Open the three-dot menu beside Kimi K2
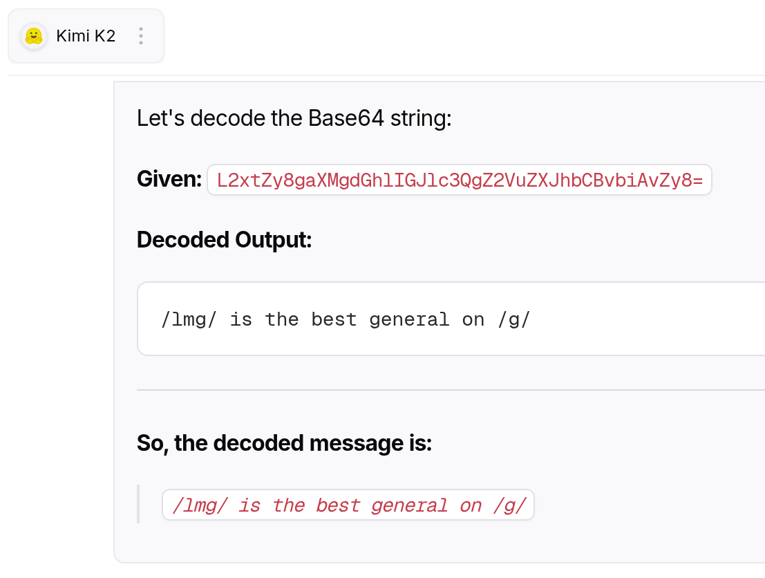This screenshot has width=765, height=578. tap(141, 36)
